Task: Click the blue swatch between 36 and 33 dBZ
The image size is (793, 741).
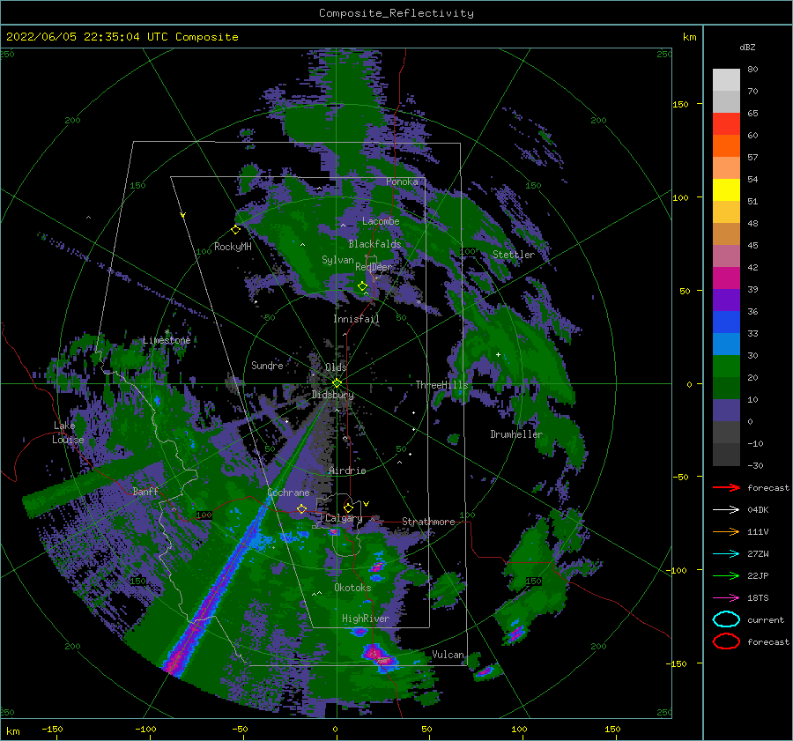Action: (726, 322)
